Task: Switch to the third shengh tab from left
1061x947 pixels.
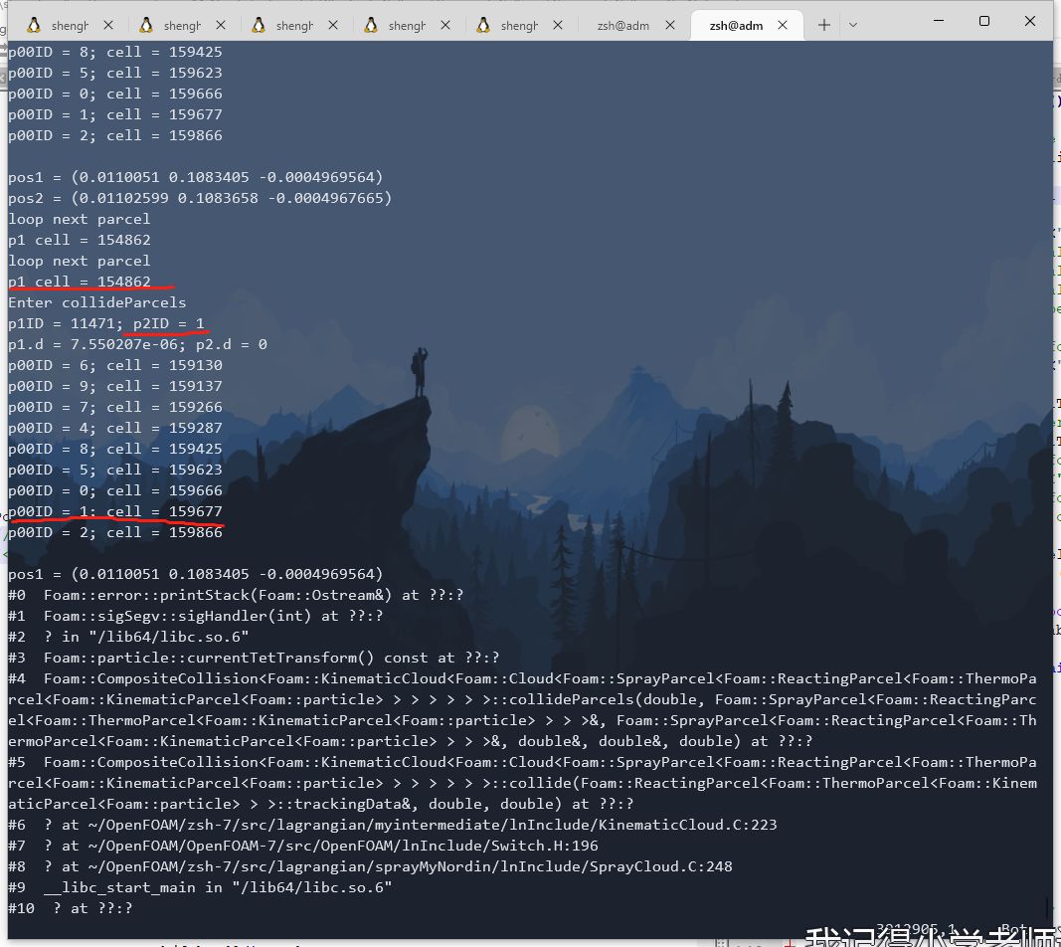Action: click(294, 26)
